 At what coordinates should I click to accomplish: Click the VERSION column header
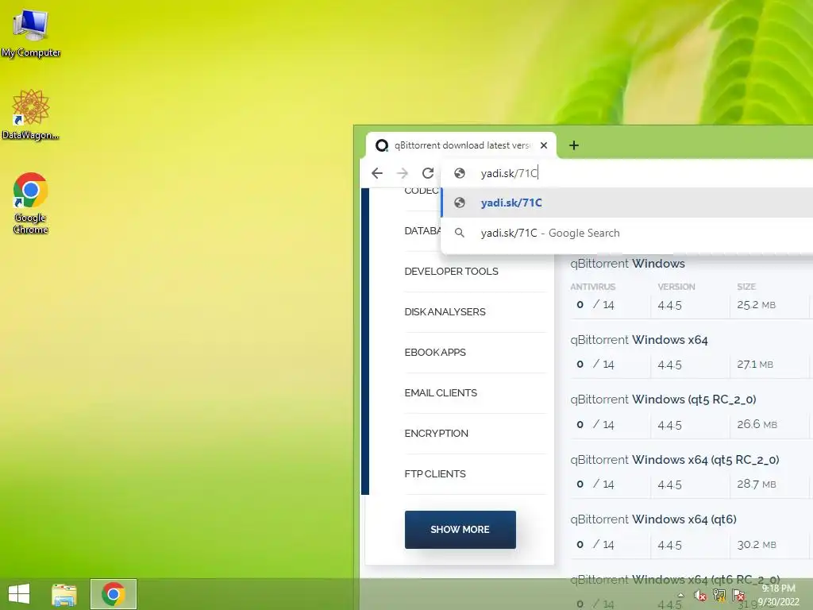tap(676, 287)
